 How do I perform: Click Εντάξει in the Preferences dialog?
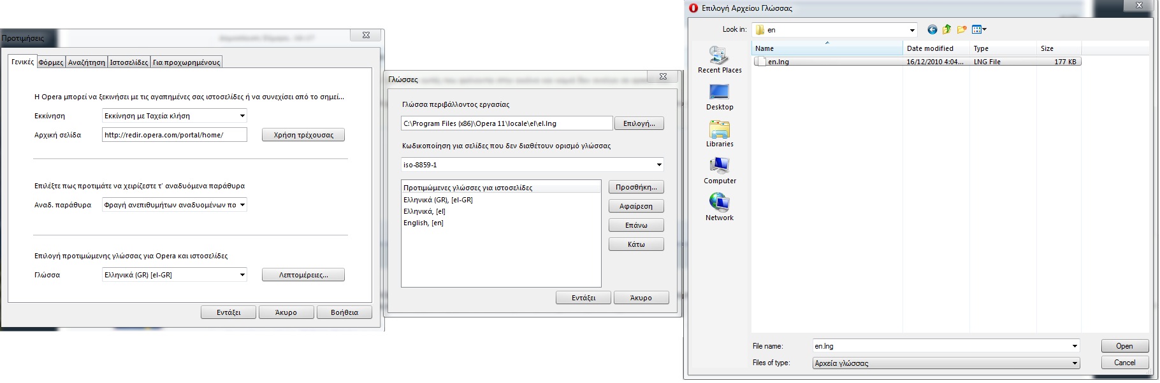pos(228,312)
